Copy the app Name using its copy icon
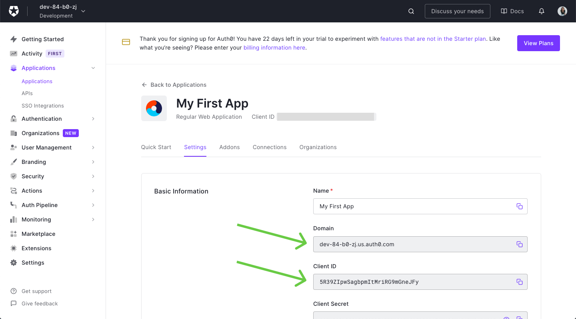This screenshot has width=576, height=319. 520,206
